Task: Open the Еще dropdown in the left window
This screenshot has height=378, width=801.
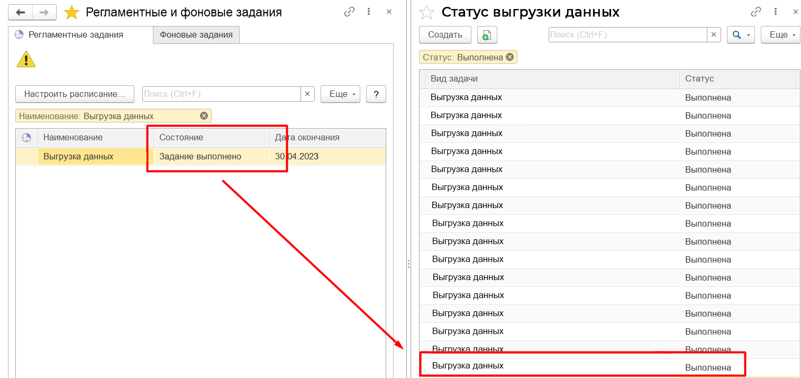Action: coord(340,94)
